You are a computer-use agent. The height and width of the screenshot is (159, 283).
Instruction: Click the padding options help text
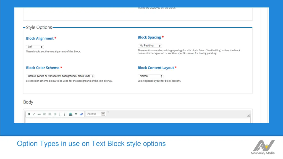pyautogui.click(x=189, y=52)
